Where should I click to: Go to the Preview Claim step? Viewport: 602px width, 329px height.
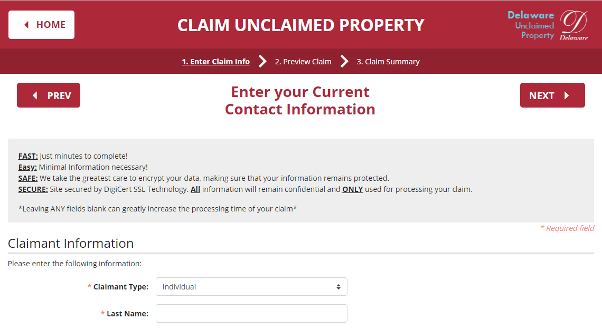(x=303, y=62)
